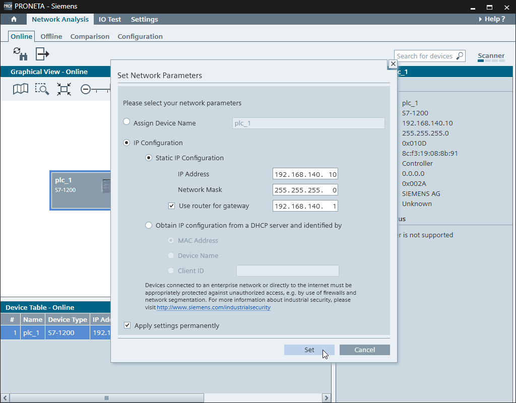
Task: Open the Siemens industrial security link
Action: tap(214, 307)
